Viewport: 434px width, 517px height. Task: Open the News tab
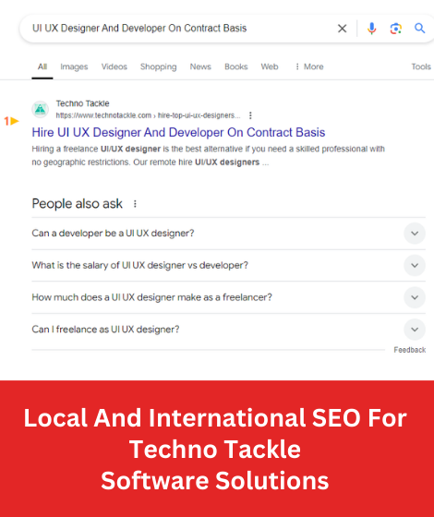[200, 66]
